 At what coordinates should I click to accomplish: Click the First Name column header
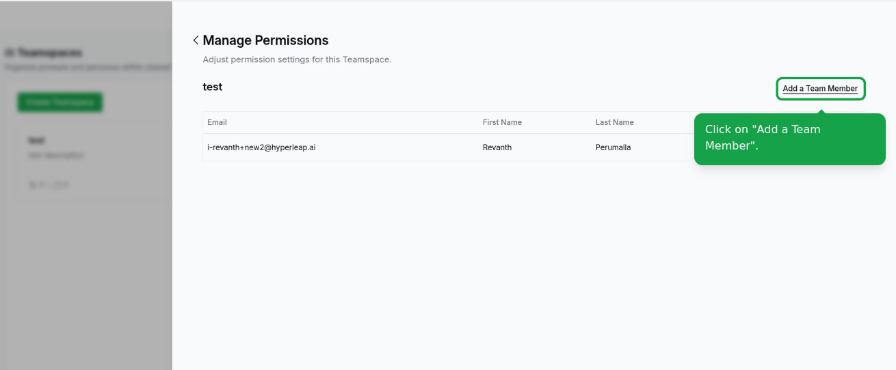pyautogui.click(x=502, y=122)
